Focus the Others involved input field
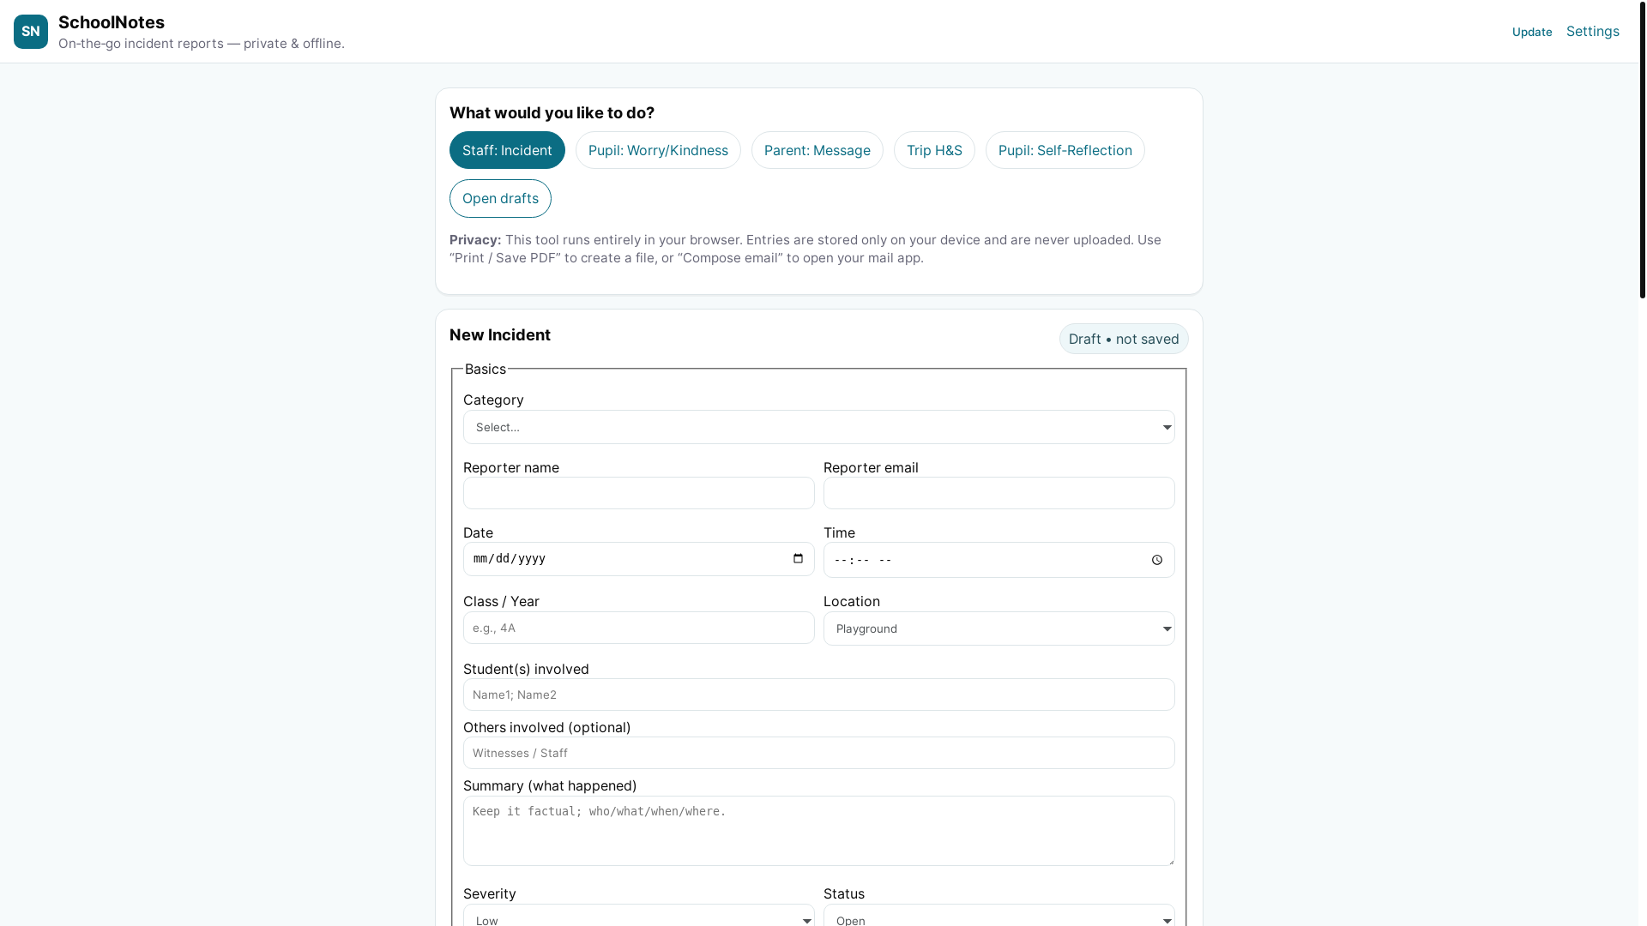This screenshot has width=1647, height=926. pos(818,753)
